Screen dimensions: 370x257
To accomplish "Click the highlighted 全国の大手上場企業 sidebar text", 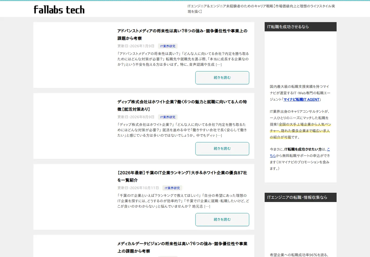I will (300, 131).
